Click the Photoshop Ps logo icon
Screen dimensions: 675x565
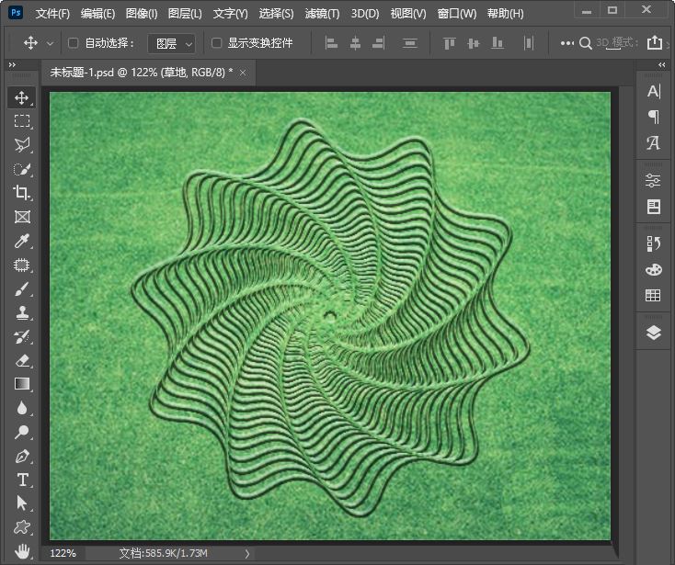click(x=16, y=13)
